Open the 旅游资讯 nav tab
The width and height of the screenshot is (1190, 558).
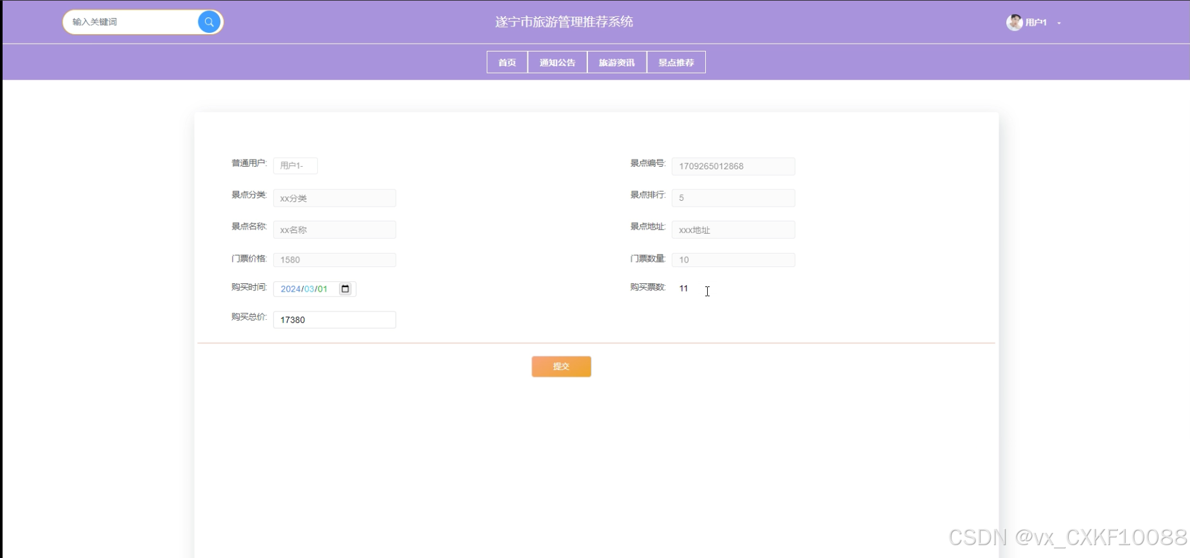(x=617, y=62)
